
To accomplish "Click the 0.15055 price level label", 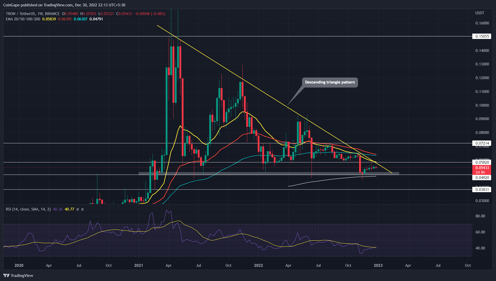I will point(482,36).
